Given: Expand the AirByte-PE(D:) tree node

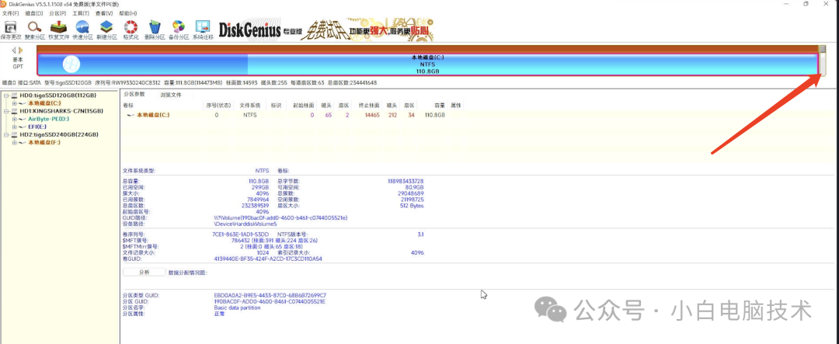Looking at the screenshot, I should [x=15, y=119].
